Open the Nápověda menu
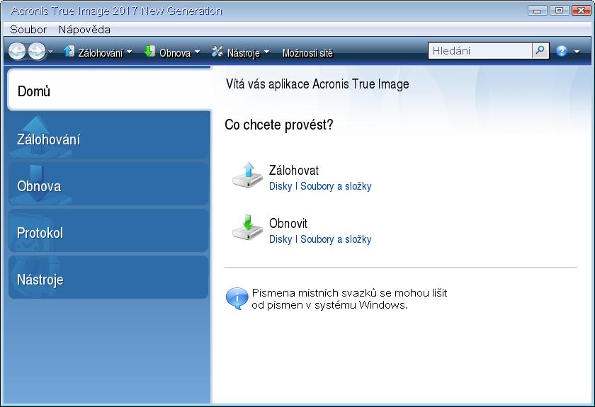This screenshot has height=407, width=595. [x=84, y=30]
